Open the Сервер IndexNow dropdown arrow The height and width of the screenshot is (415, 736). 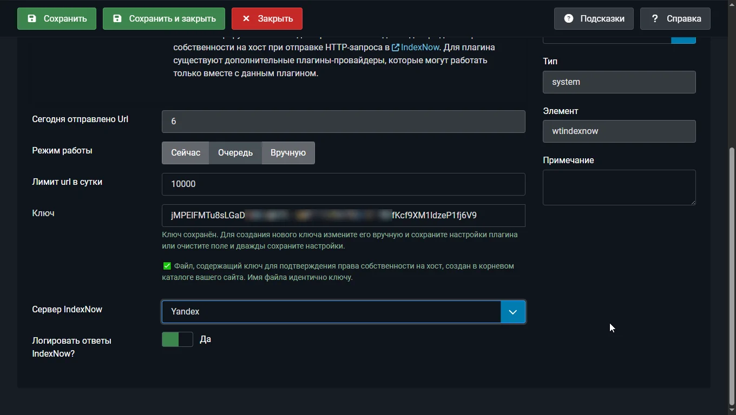[x=512, y=312]
